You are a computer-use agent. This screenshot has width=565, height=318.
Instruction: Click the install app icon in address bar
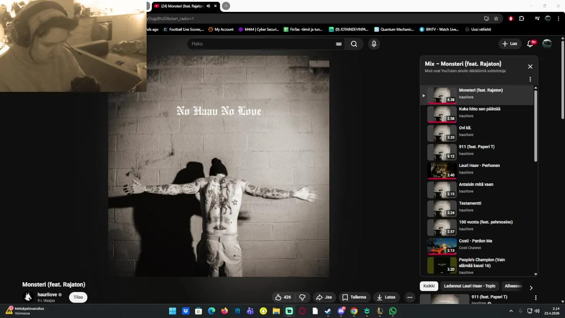click(486, 19)
